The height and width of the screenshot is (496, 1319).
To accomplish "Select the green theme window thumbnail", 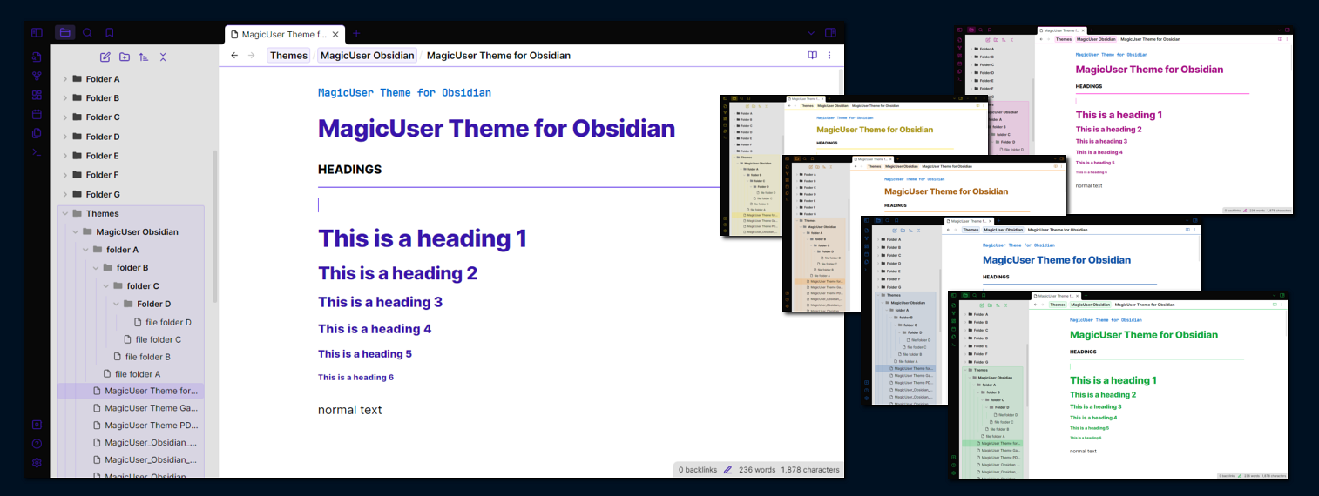I will [x=1118, y=385].
